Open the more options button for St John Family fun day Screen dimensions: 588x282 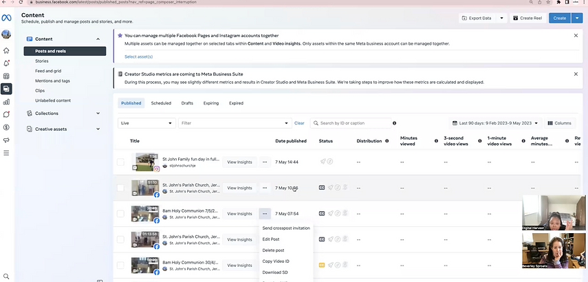point(265,162)
